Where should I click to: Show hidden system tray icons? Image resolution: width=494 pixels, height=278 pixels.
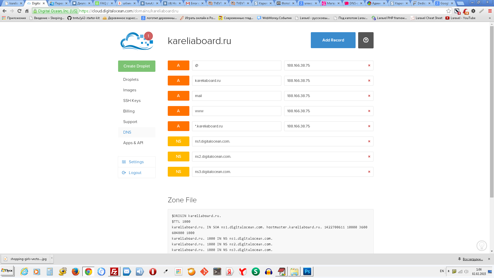click(x=448, y=271)
